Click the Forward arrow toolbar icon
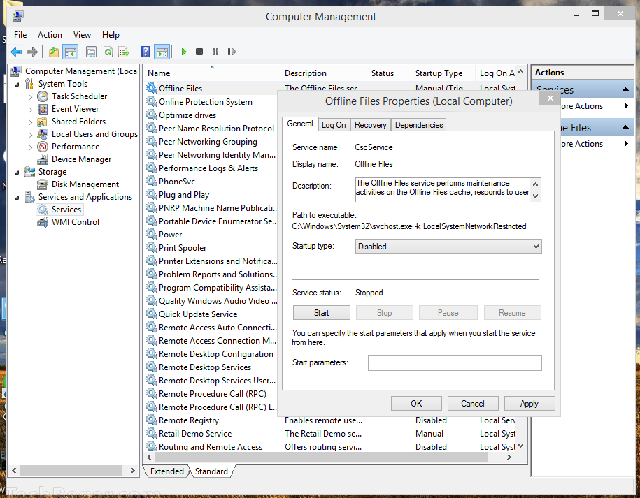The width and height of the screenshot is (640, 498). pos(32,52)
